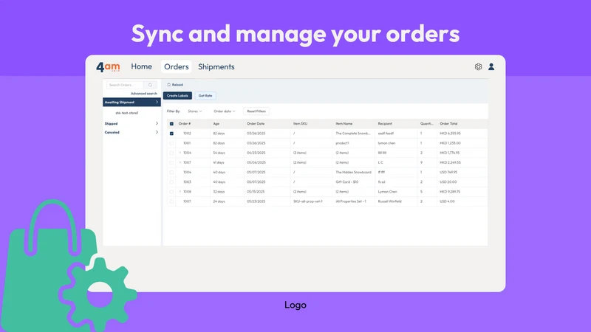This screenshot has width=591, height=332.
Task: Select the shk-test-store1 store
Action: coord(126,113)
